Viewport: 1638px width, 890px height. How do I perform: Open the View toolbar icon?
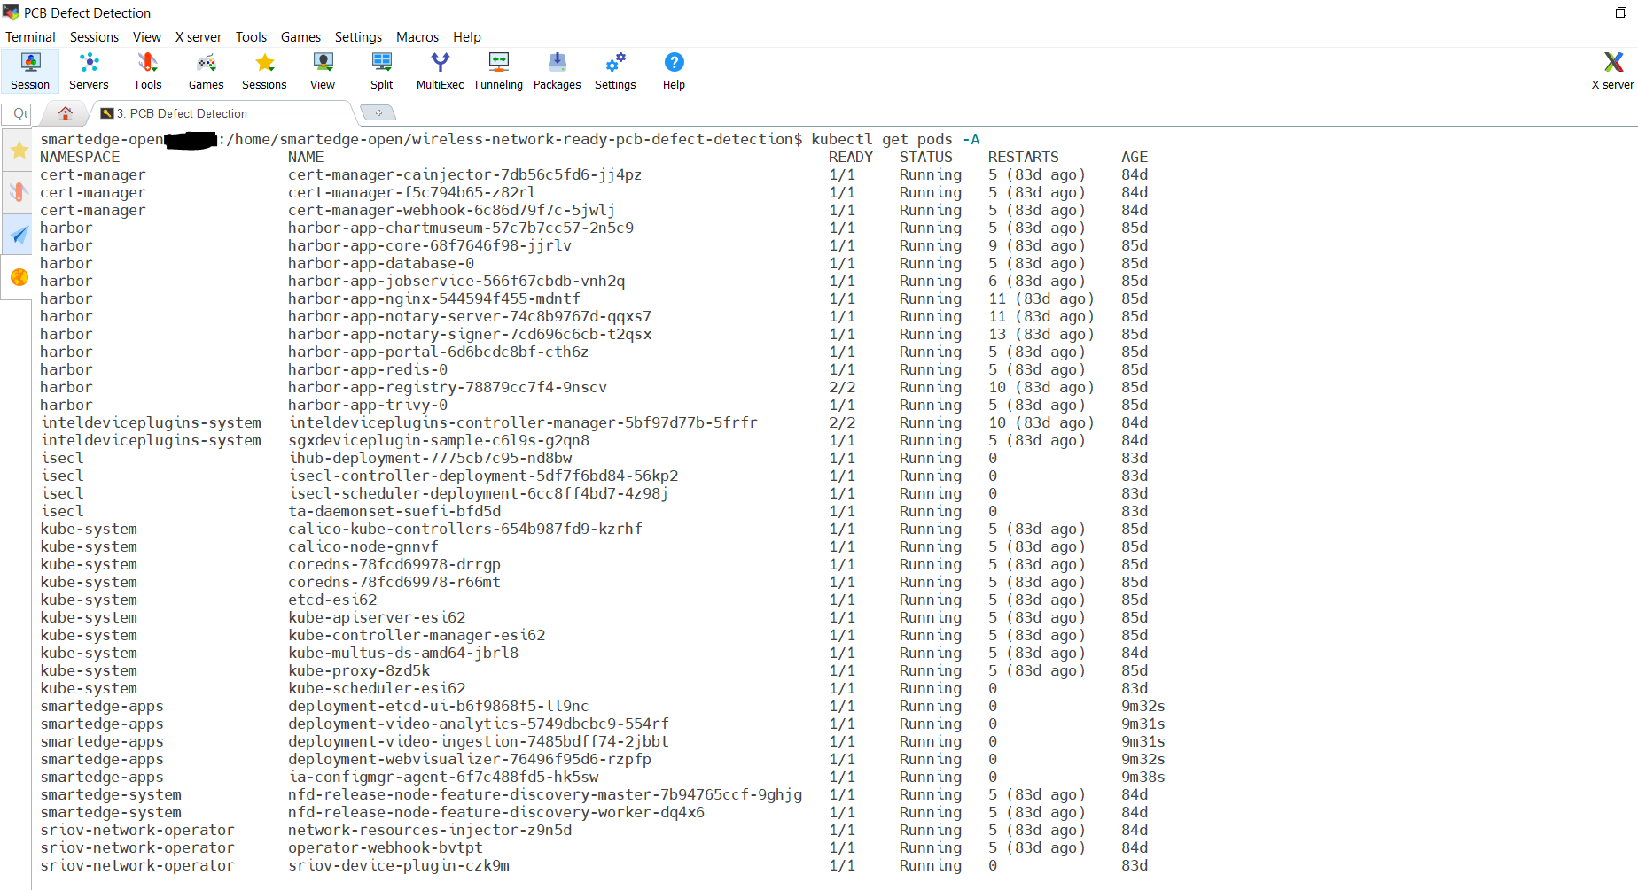(323, 71)
